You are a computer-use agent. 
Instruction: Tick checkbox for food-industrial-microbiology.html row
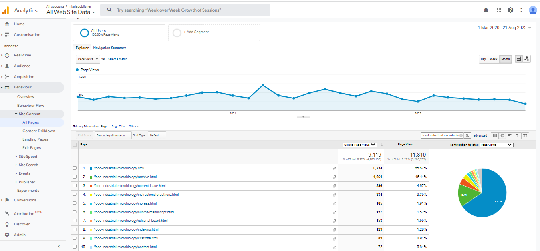[75, 168]
